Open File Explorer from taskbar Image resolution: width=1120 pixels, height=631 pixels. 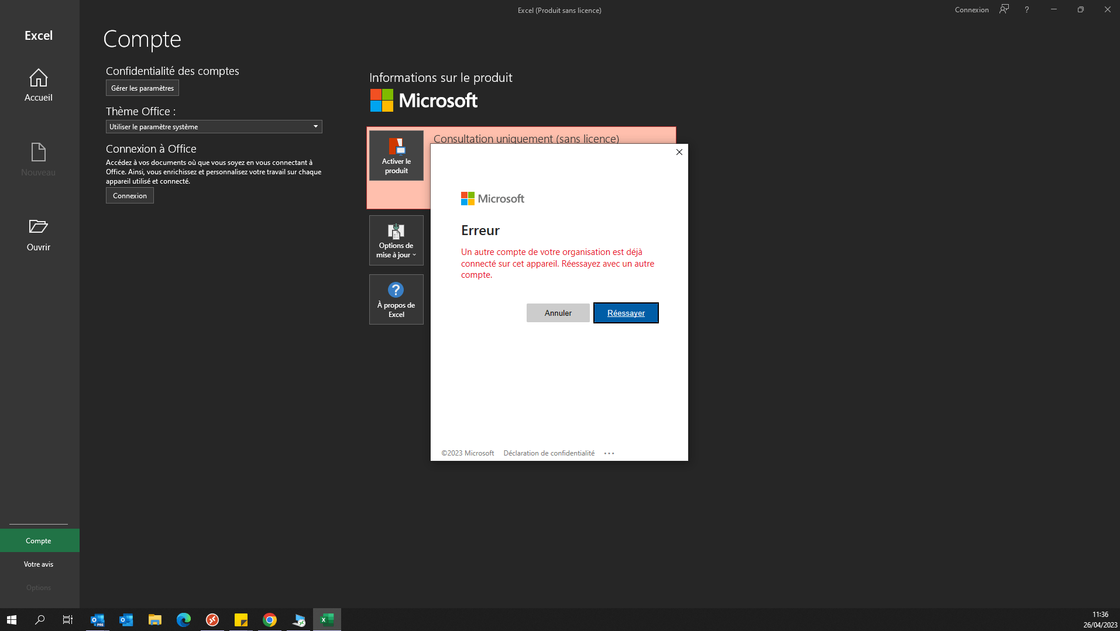pyautogui.click(x=155, y=620)
